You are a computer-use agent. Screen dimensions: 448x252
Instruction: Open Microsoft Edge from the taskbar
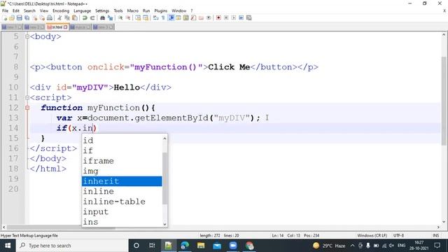click(185, 246)
